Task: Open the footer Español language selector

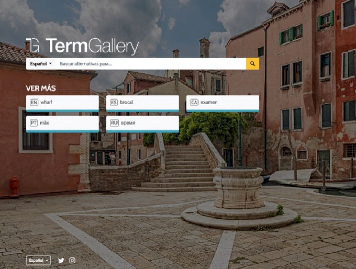Action: pyautogui.click(x=39, y=260)
